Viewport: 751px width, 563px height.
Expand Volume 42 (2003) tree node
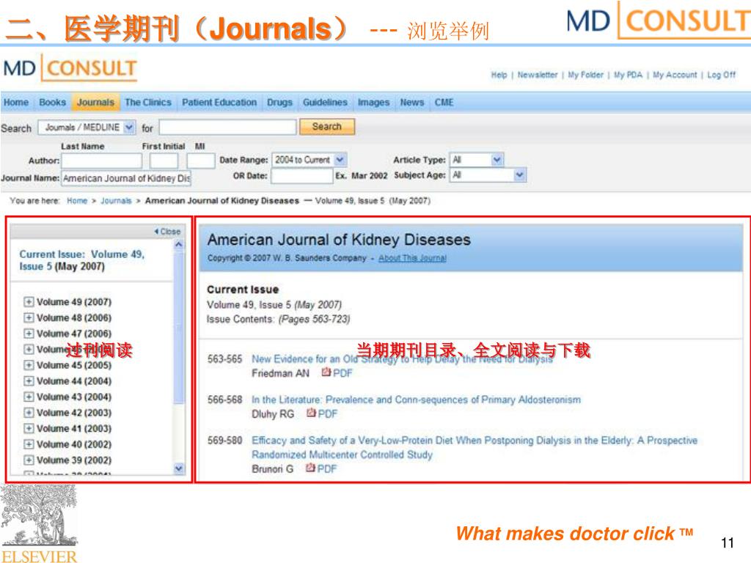(x=29, y=412)
